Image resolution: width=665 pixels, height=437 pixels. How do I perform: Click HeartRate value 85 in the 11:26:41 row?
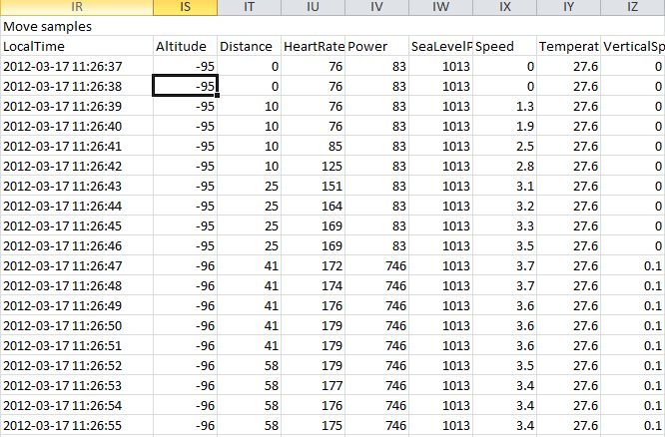coord(314,146)
